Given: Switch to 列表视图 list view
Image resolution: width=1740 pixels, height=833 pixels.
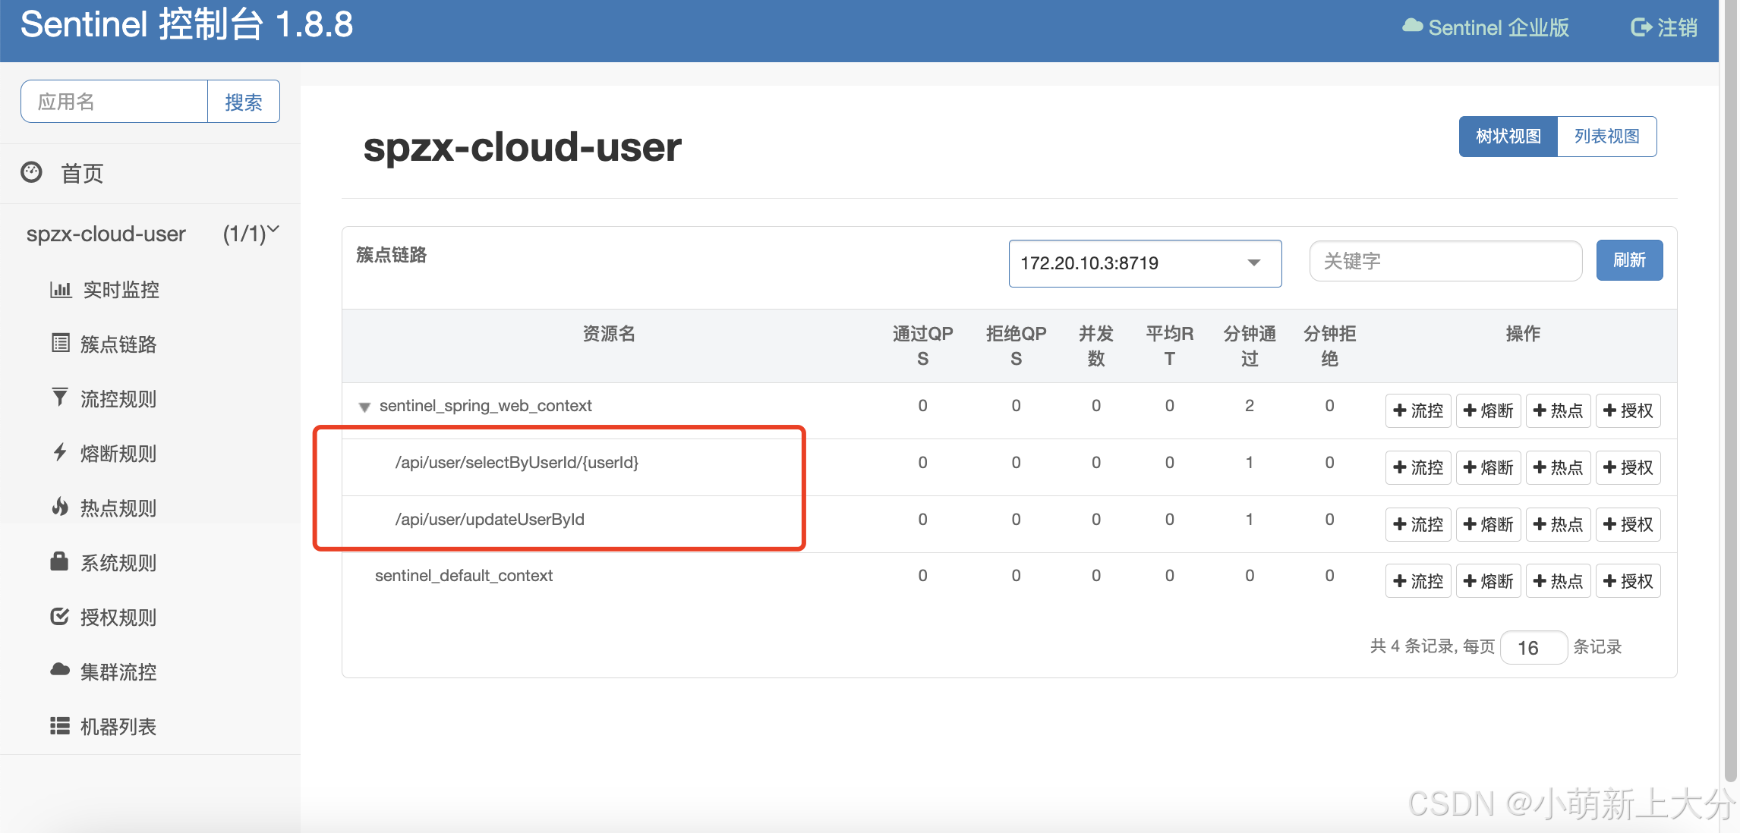Looking at the screenshot, I should [x=1606, y=137].
